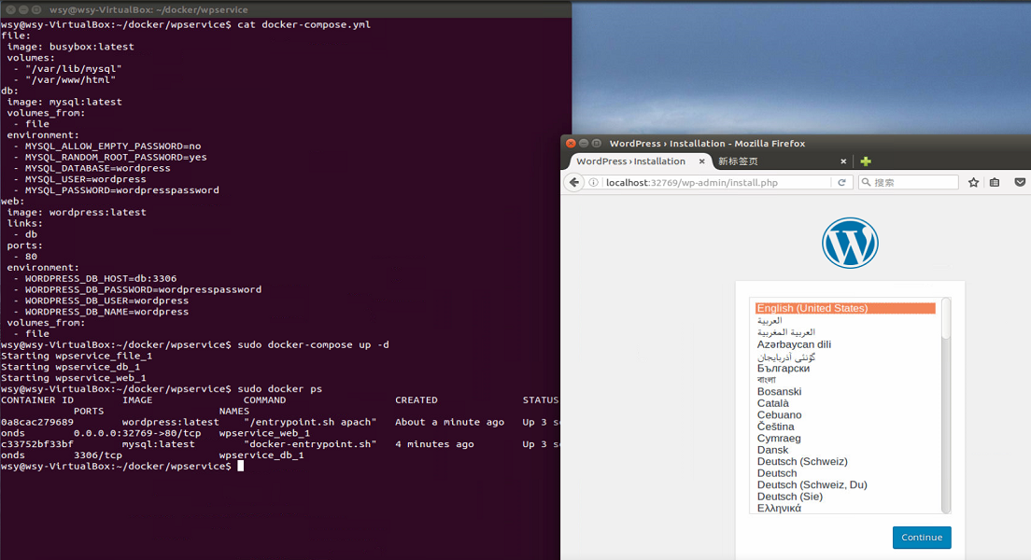Bookmark this page with the star icon

973,183
